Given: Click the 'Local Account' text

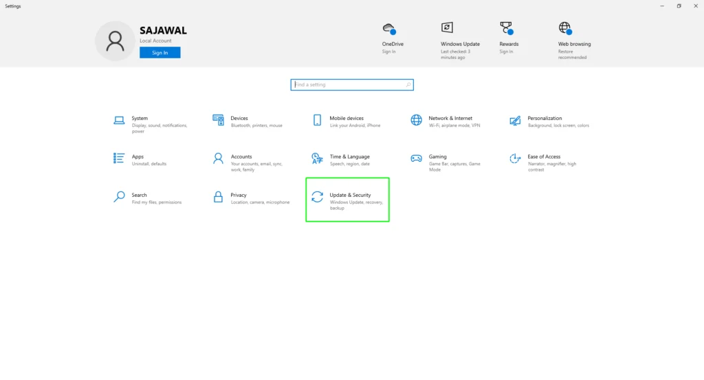Looking at the screenshot, I should [155, 40].
